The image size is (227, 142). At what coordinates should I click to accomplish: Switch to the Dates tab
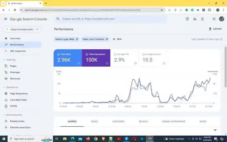pyautogui.click(x=203, y=122)
